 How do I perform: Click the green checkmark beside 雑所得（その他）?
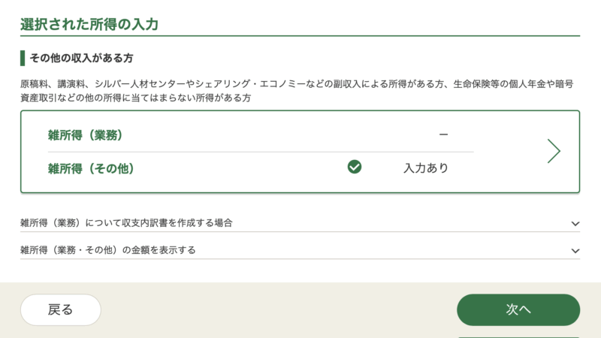pyautogui.click(x=355, y=167)
